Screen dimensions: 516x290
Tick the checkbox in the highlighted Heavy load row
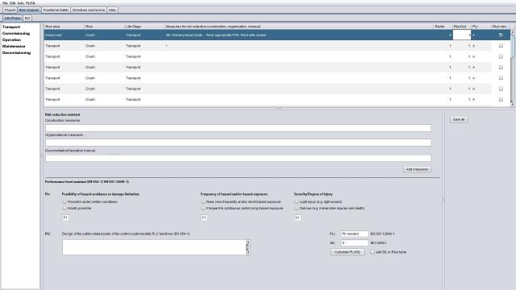pyautogui.click(x=501, y=35)
